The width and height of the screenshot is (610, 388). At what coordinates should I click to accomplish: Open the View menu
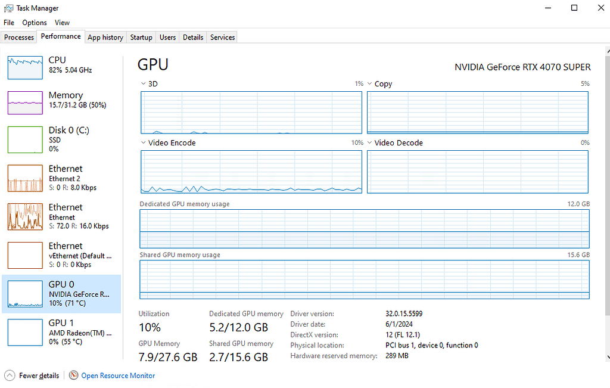pos(62,22)
